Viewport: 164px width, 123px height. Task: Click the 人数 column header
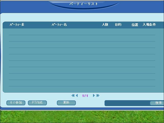tap(105, 25)
